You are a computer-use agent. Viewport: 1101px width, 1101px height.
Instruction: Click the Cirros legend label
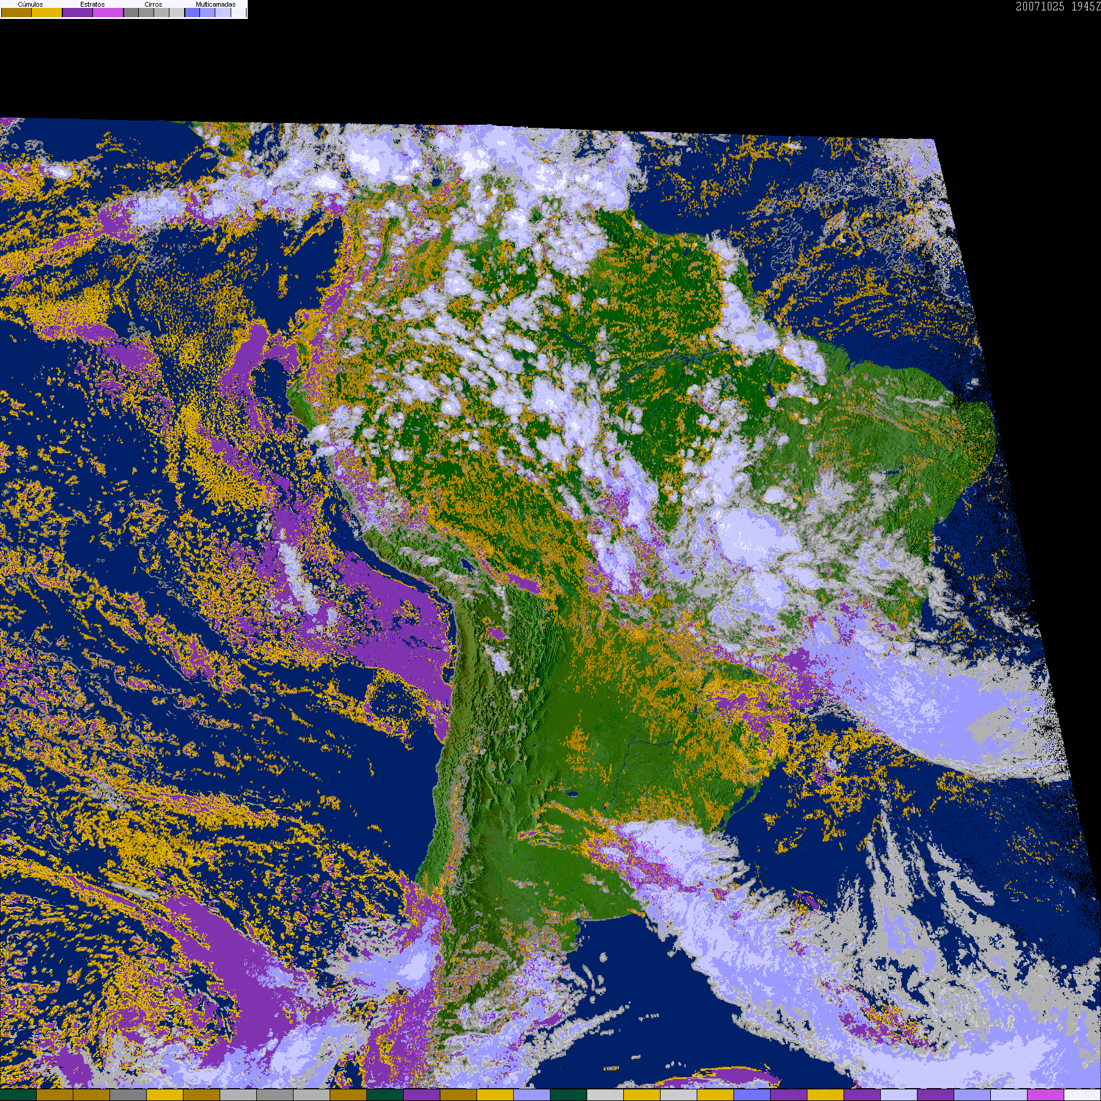[x=154, y=4]
